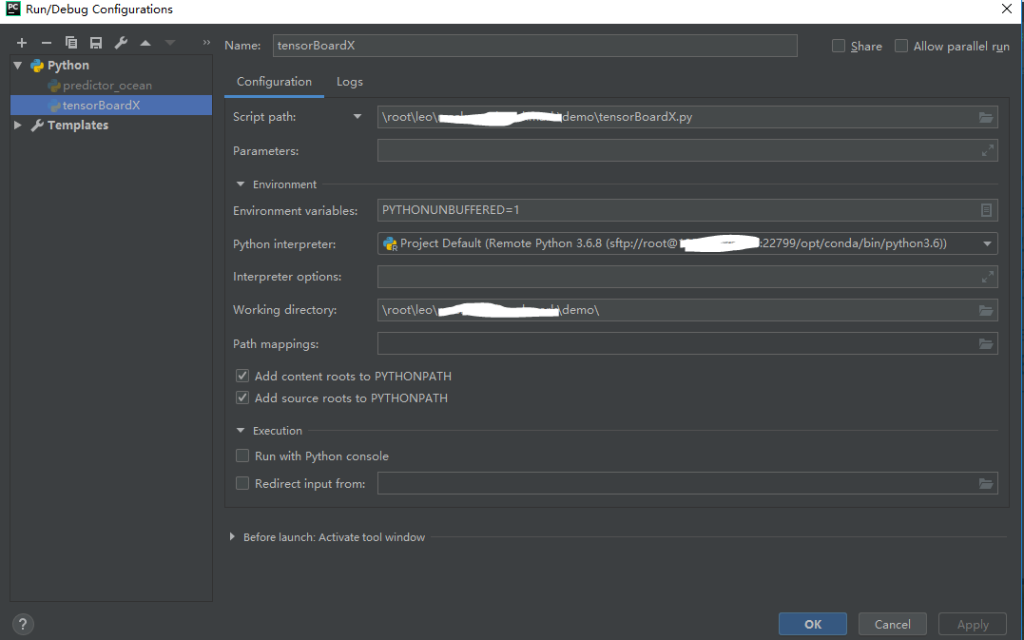Click PyCharm logo in title bar

[12, 10]
